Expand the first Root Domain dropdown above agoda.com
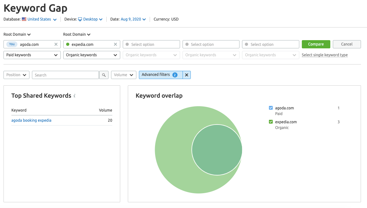367x208 pixels. 17,34
